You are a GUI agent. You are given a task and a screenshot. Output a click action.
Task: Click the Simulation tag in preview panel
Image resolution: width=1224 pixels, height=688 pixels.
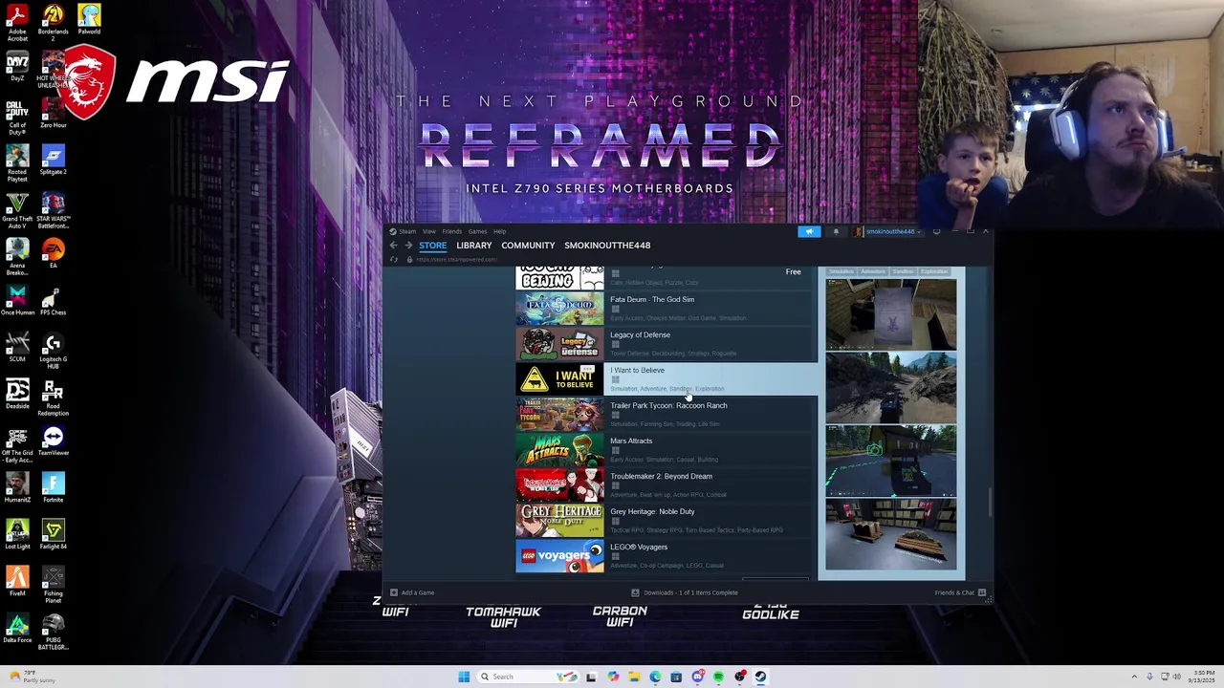click(841, 272)
